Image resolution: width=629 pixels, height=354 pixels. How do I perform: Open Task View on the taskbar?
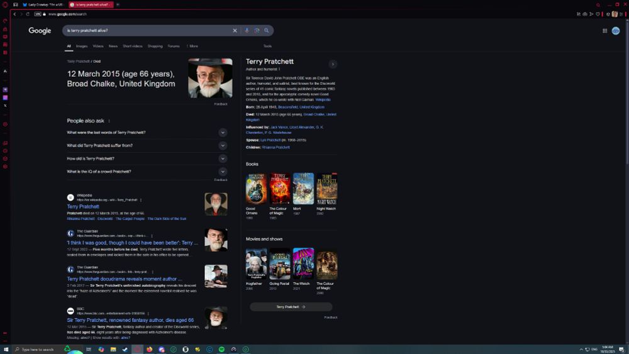tap(89, 349)
